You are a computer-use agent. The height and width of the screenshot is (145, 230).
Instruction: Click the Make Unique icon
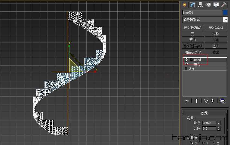[x=206, y=101]
